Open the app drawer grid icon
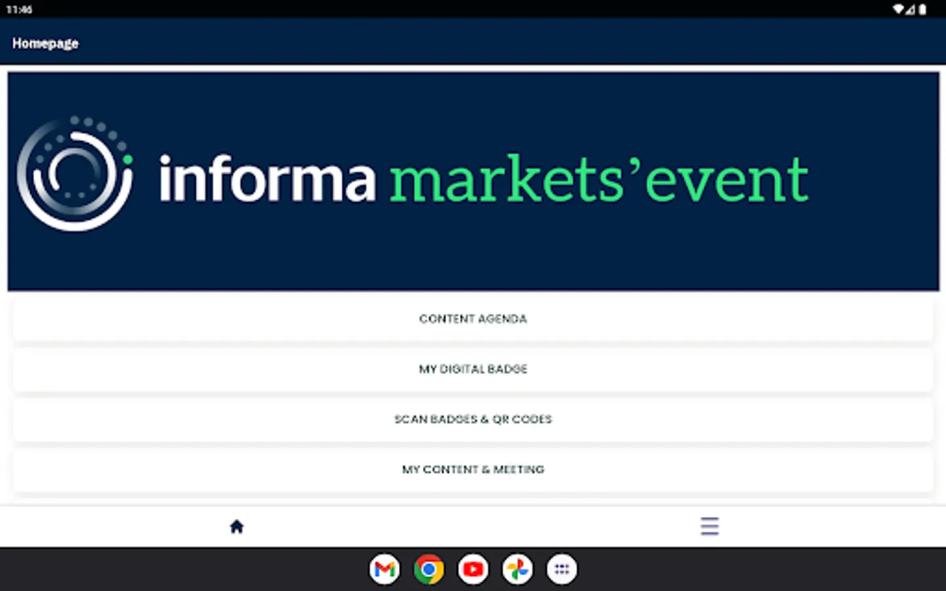The height and width of the screenshot is (591, 946). pyautogui.click(x=562, y=569)
